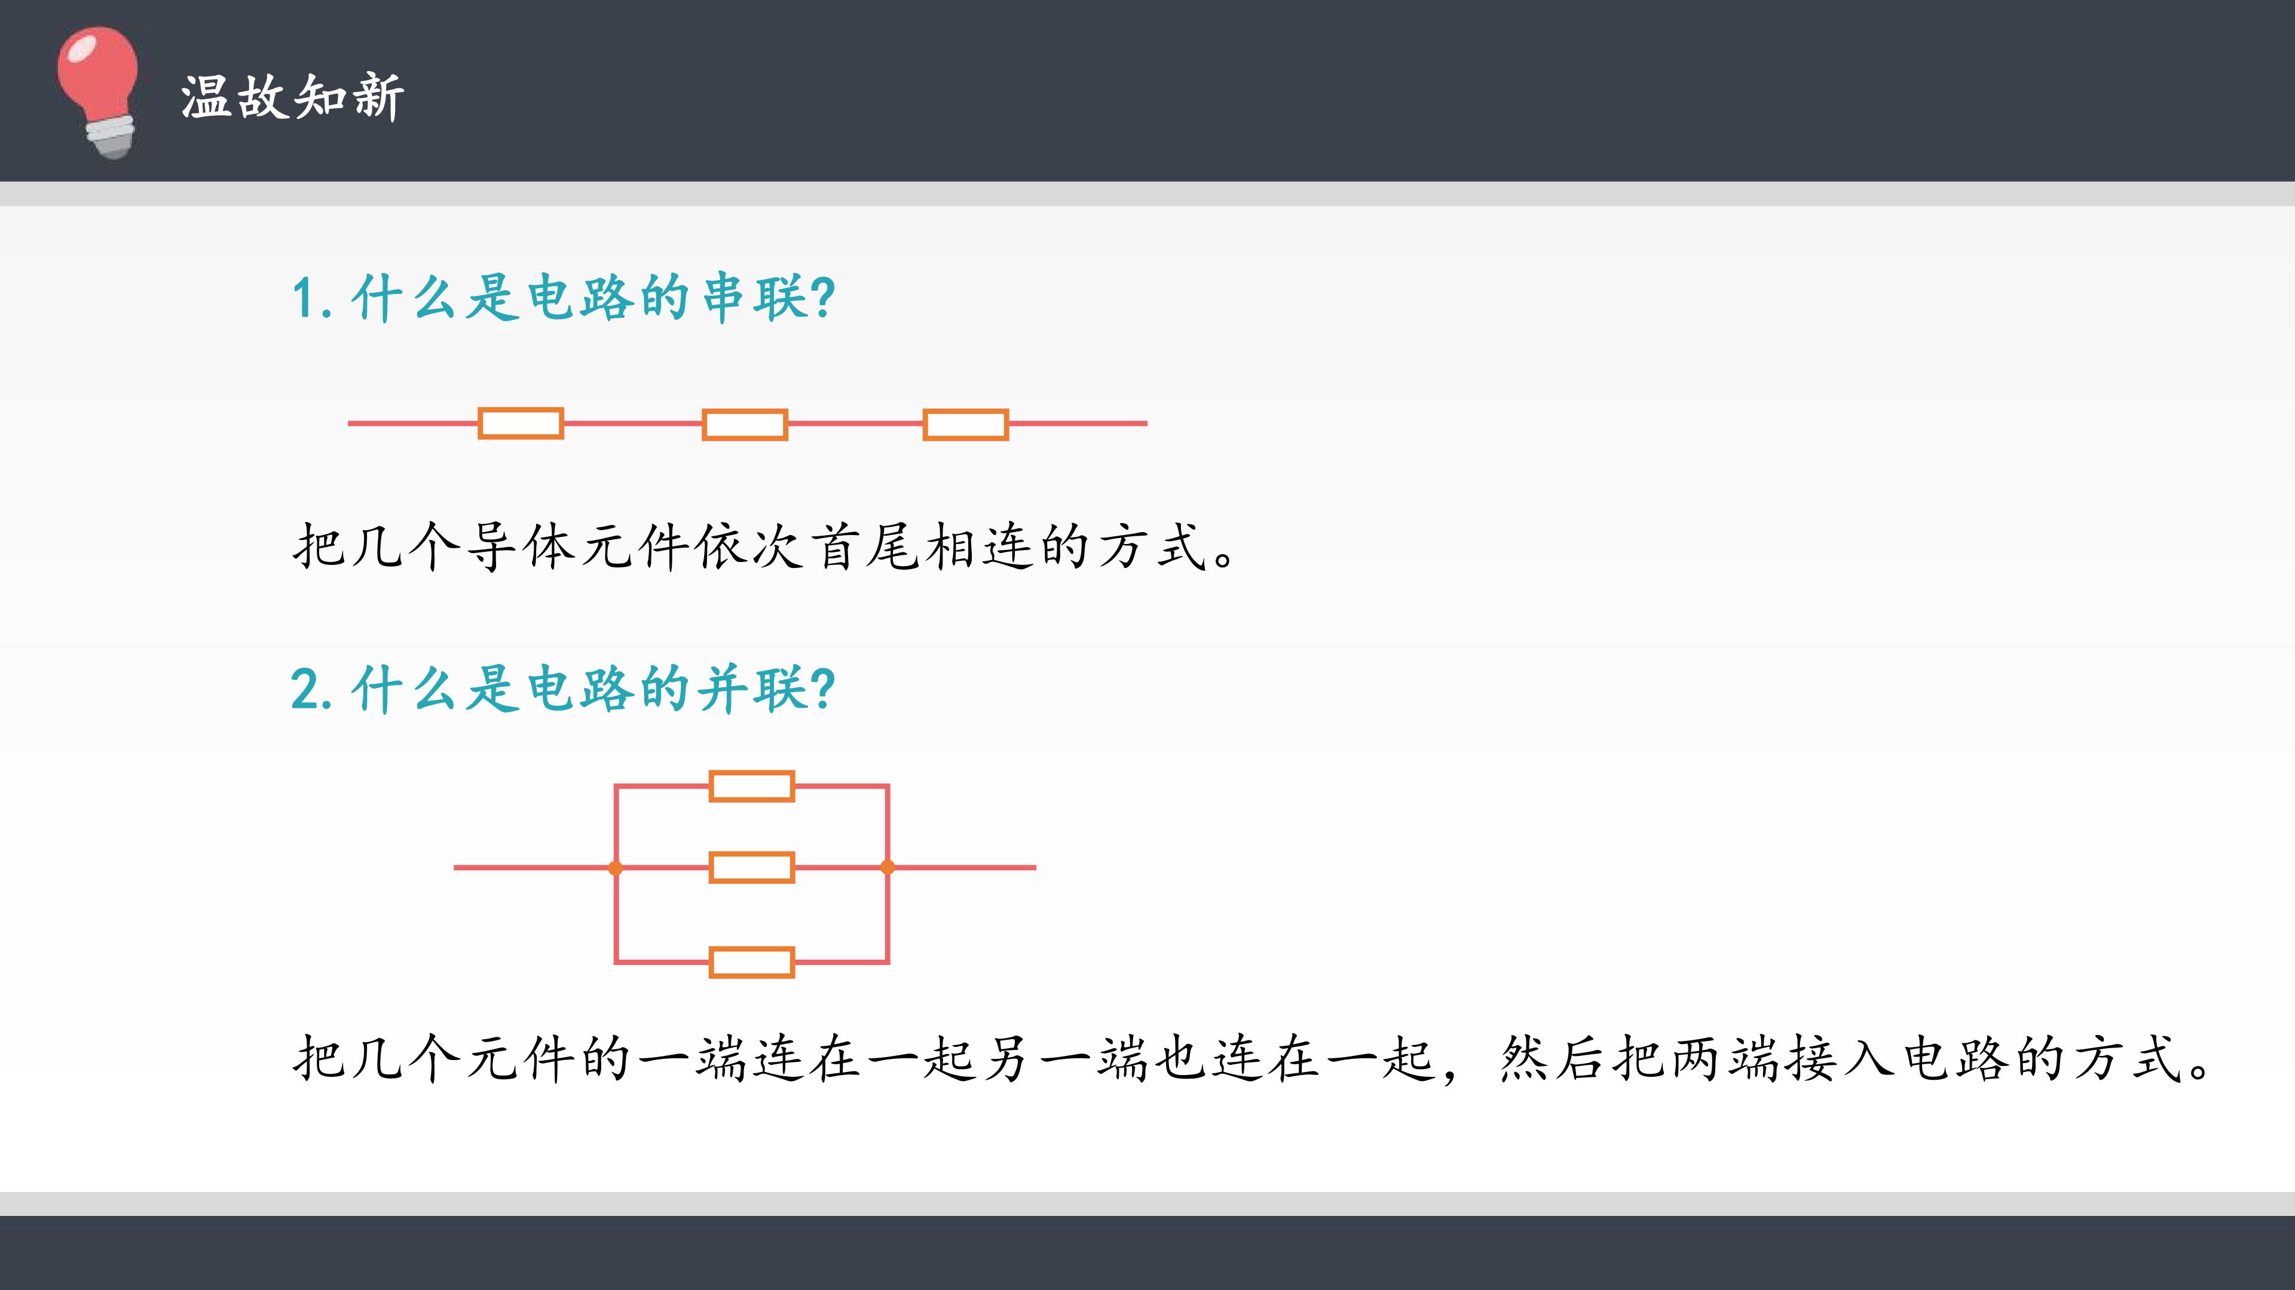This screenshot has height=1290, width=2295.
Task: Select the 温故知新 slide title
Action: (x=293, y=97)
